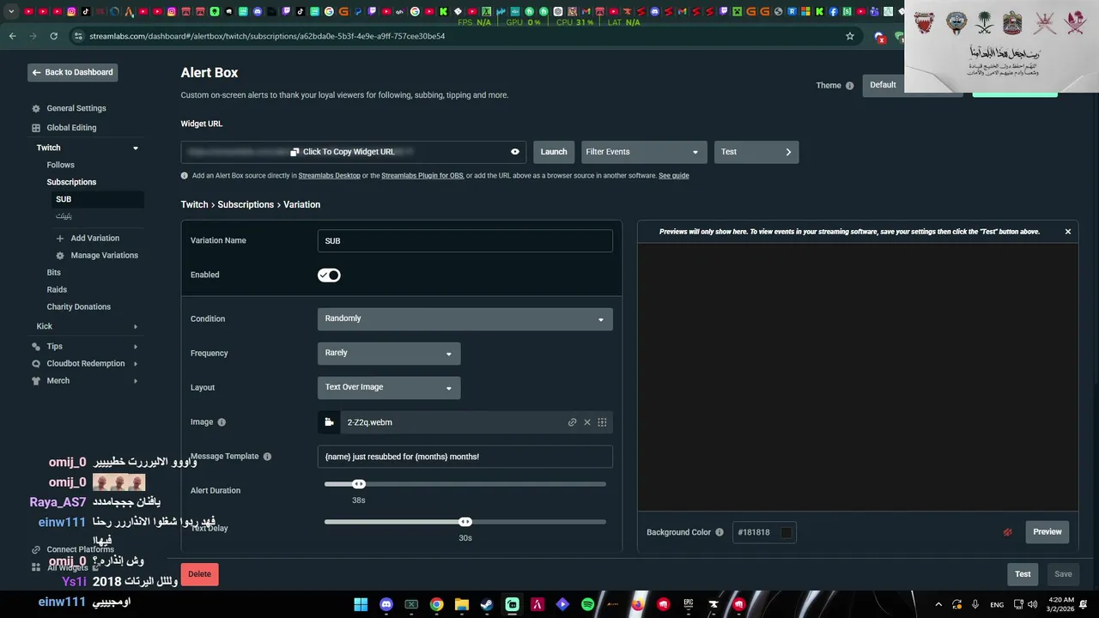
Task: Click the Delete button
Action: click(x=199, y=574)
